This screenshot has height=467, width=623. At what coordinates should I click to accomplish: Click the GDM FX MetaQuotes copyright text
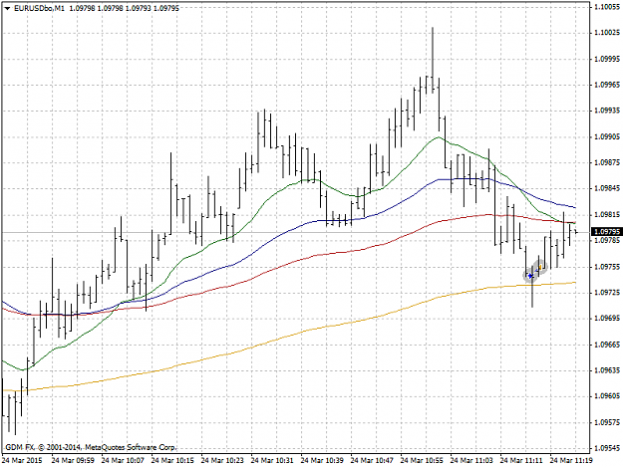(91, 447)
